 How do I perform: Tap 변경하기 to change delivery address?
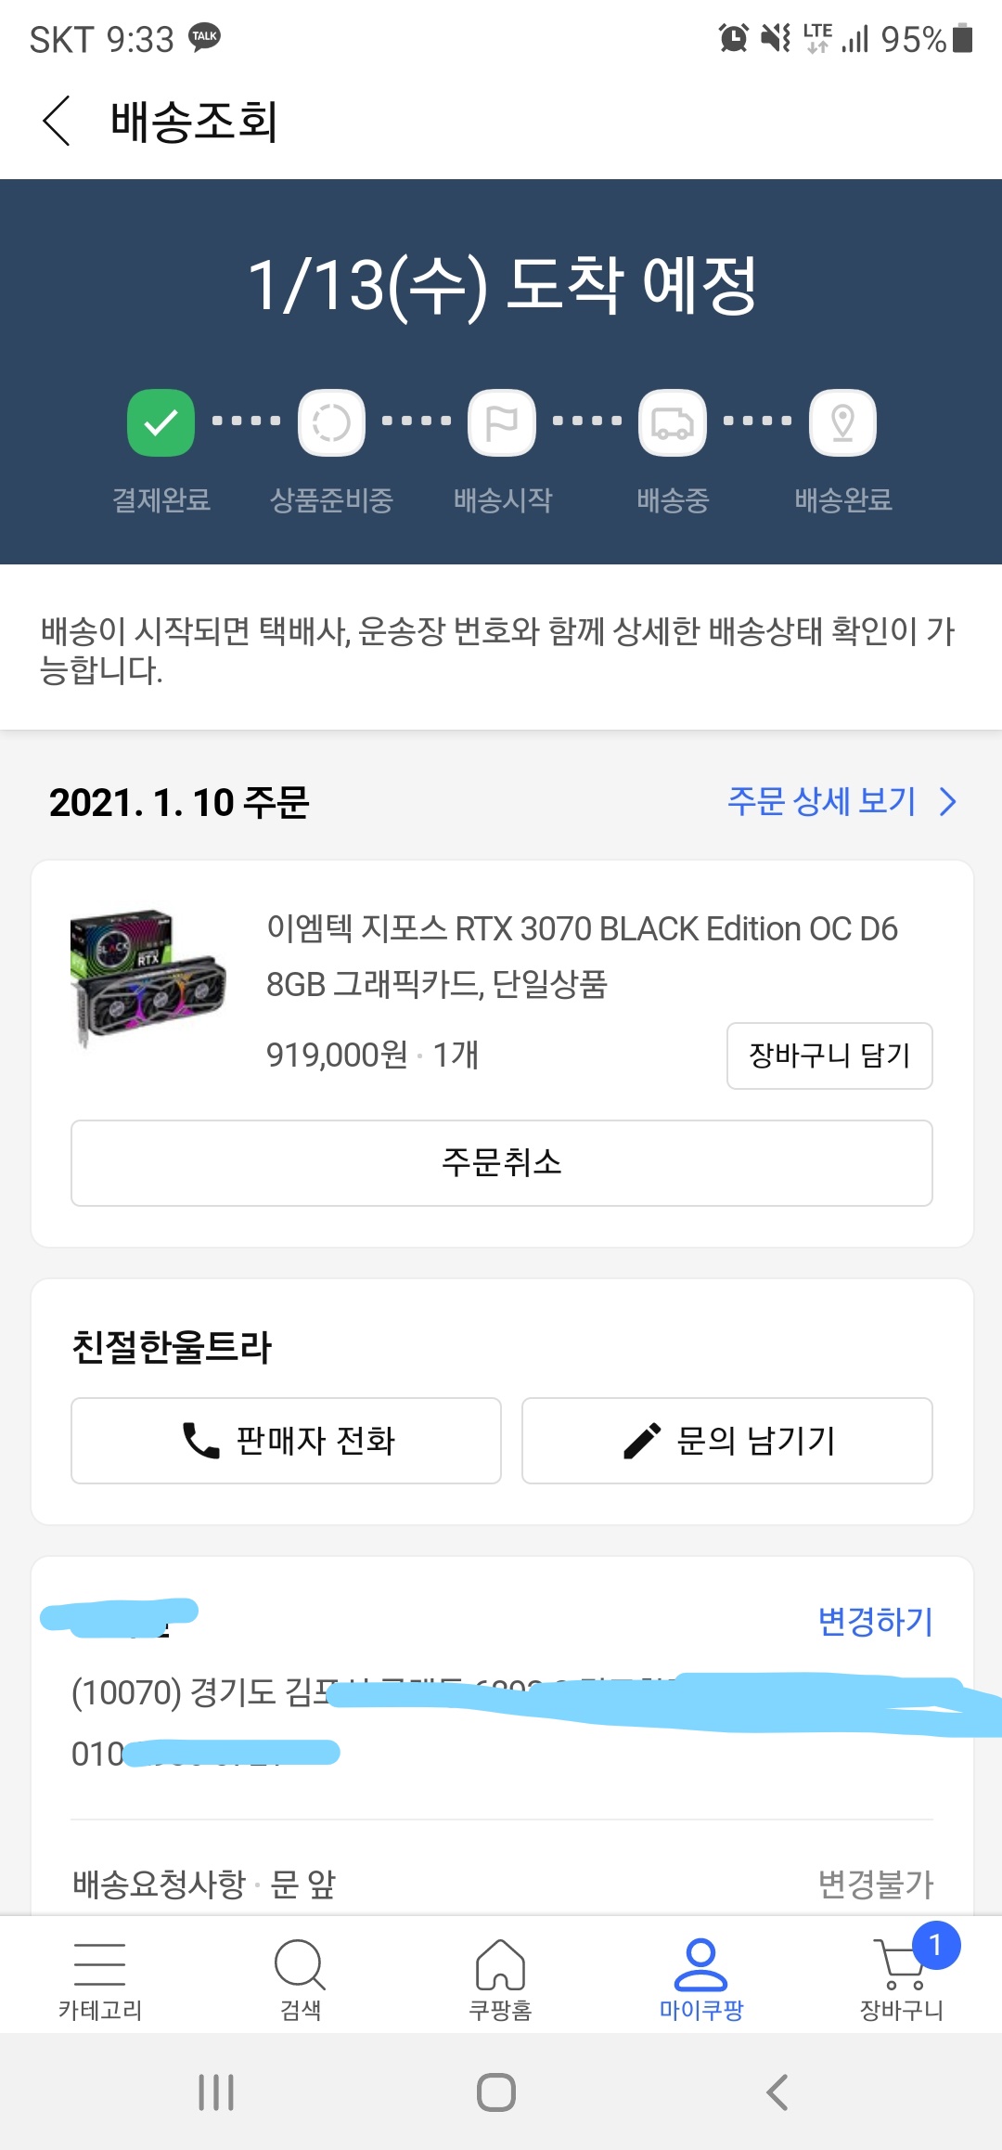click(875, 1621)
